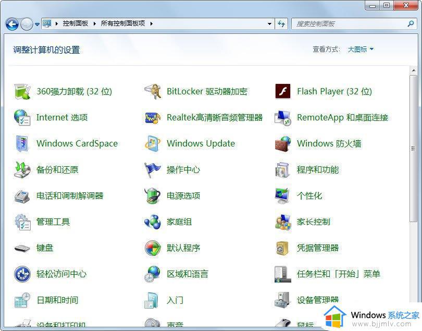Click the 入门 icon
The width and height of the screenshot is (422, 331).
pyautogui.click(x=152, y=300)
